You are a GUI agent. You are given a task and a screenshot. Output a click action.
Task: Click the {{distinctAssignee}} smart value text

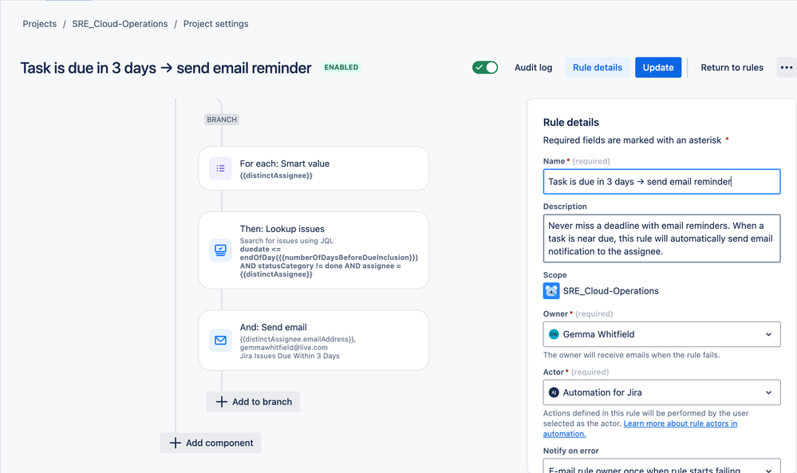coord(276,175)
